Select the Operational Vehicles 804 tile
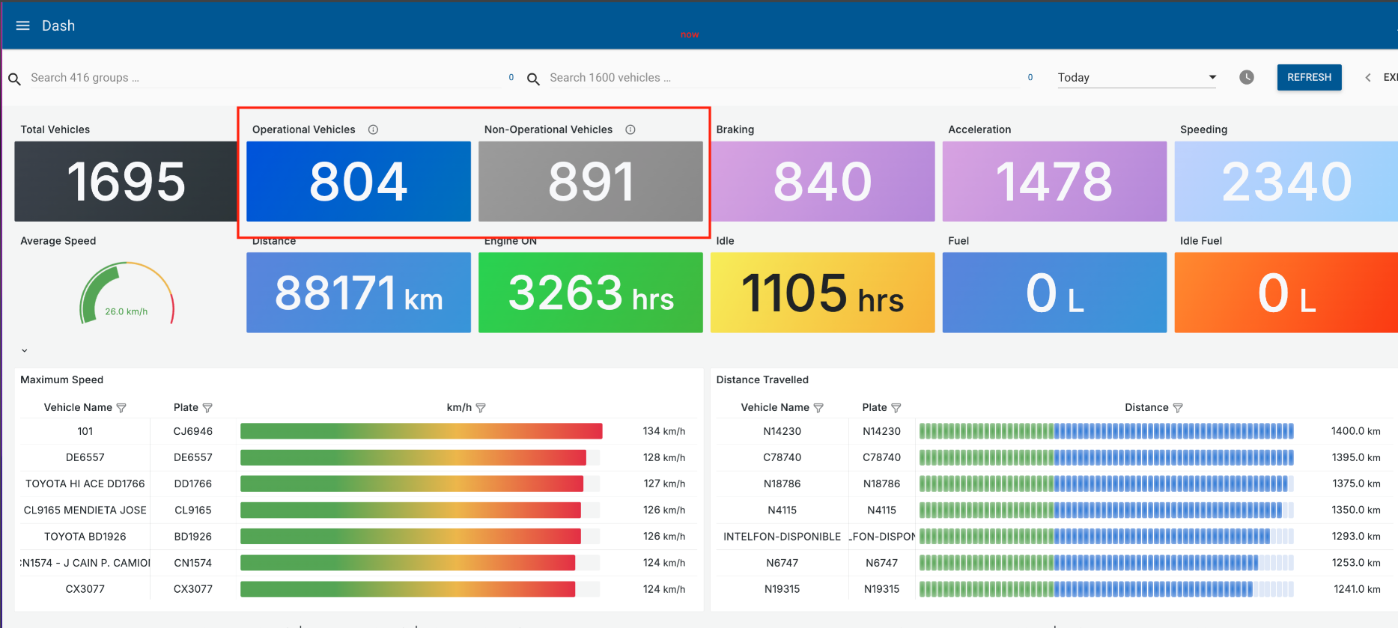The image size is (1398, 628). (x=359, y=181)
